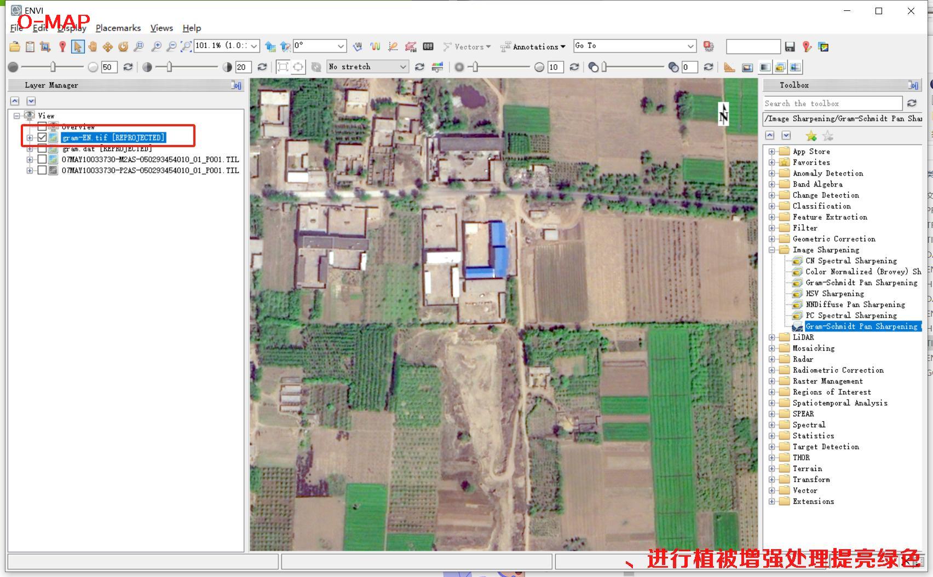The width and height of the screenshot is (933, 577).
Task: Click the Search the toolbox field
Action: [x=832, y=103]
